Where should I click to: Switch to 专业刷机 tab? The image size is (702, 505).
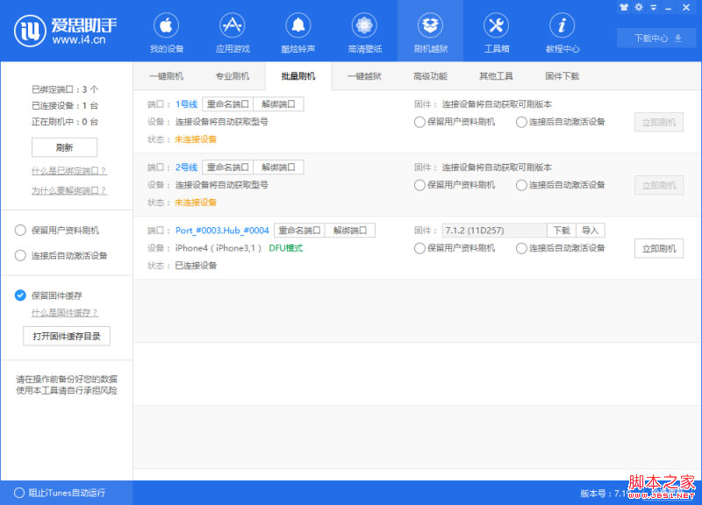[x=233, y=76]
